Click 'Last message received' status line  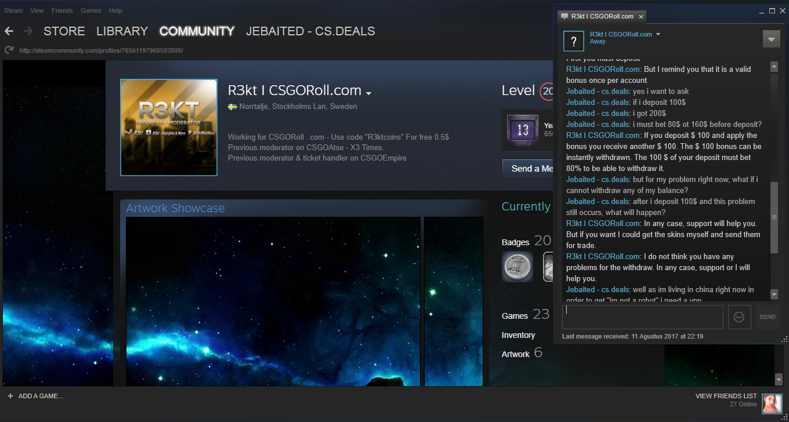click(633, 336)
